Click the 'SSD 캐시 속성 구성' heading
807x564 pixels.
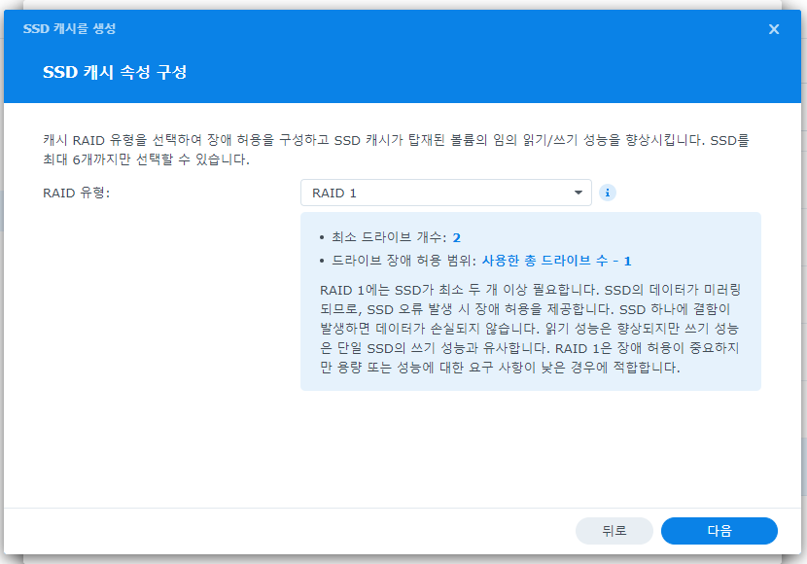[115, 73]
